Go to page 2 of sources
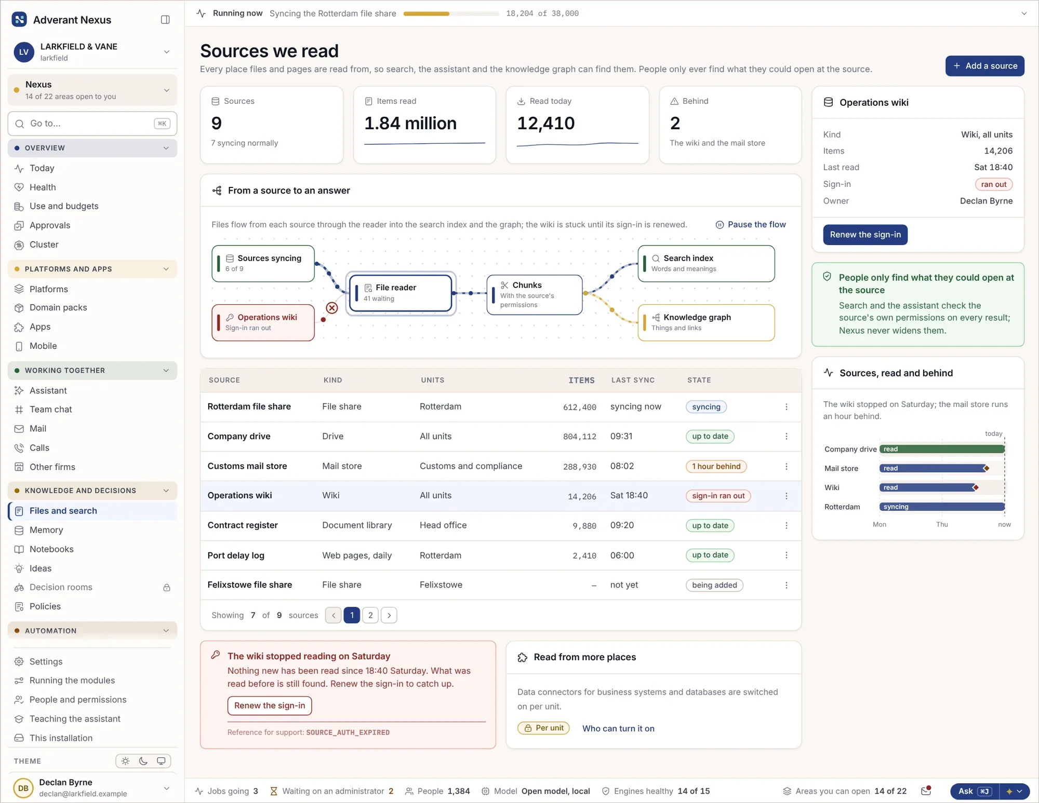1039x803 pixels. tap(370, 615)
